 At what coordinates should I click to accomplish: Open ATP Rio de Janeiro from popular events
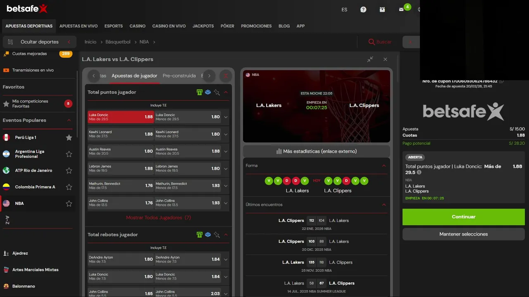tap(34, 170)
